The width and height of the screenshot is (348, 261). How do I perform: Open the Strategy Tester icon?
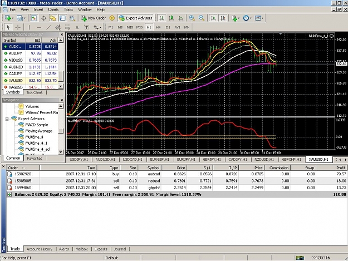pos(72,18)
